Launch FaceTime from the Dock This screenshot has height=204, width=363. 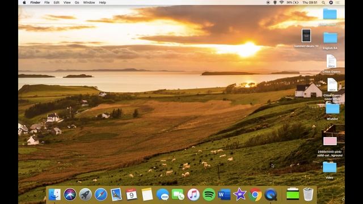tap(178, 194)
